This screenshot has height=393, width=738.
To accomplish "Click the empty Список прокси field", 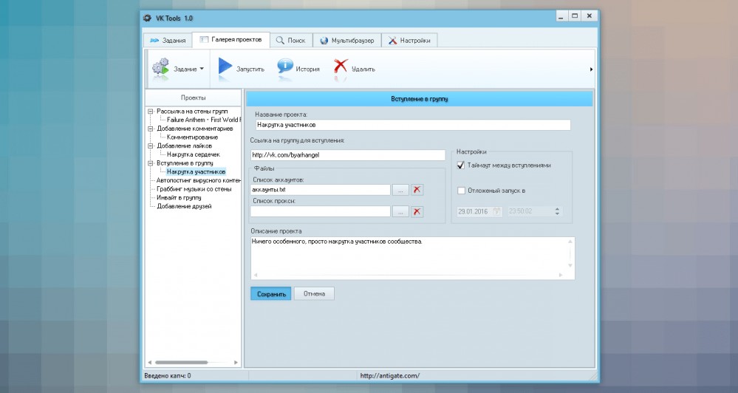I will [320, 212].
